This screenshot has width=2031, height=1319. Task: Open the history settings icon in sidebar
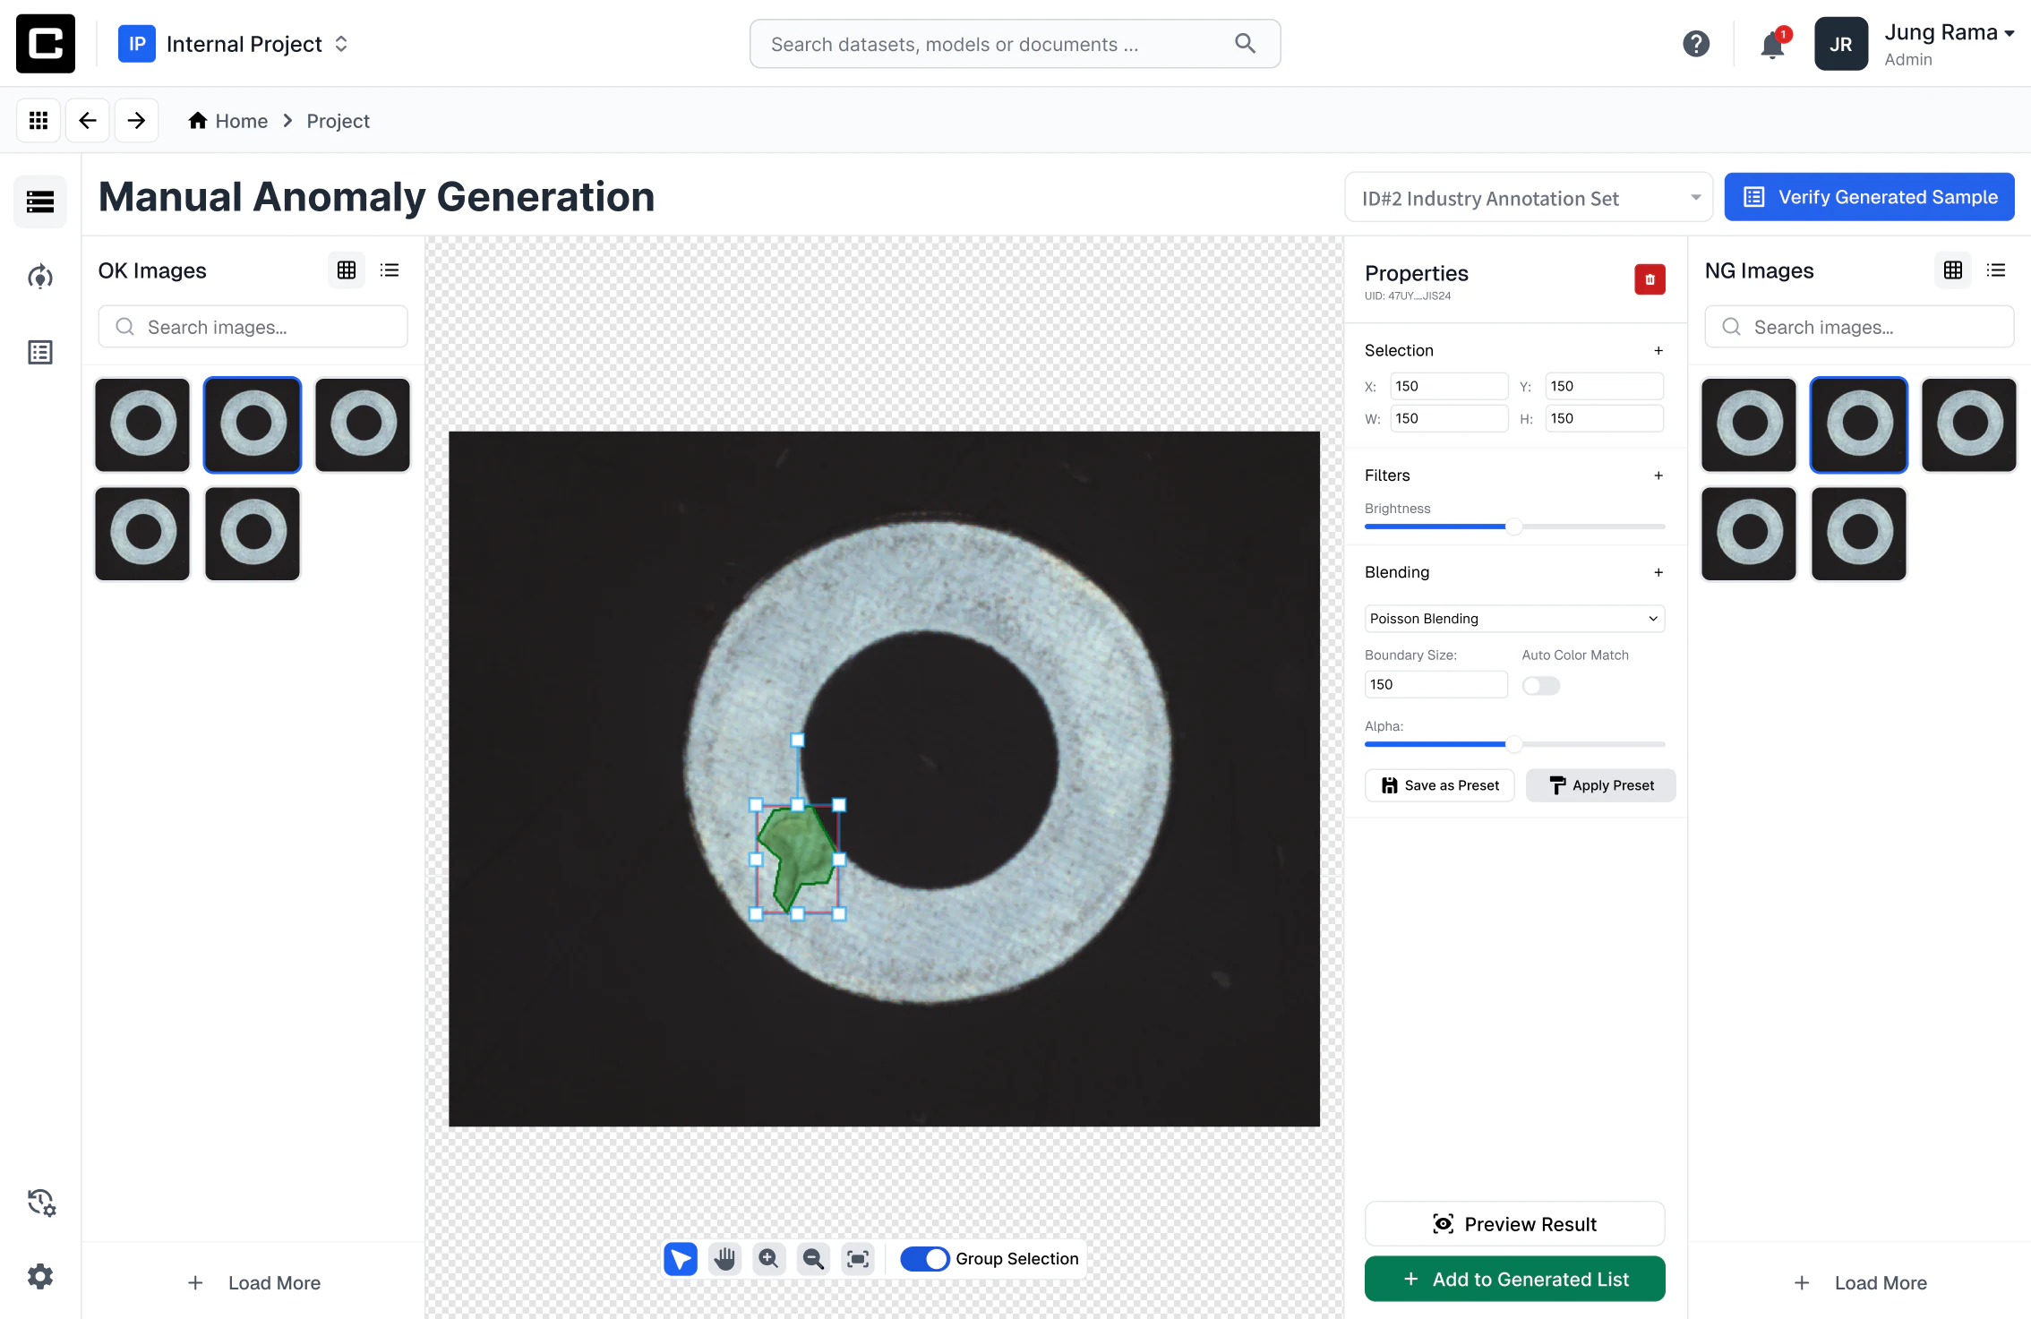(x=41, y=1202)
